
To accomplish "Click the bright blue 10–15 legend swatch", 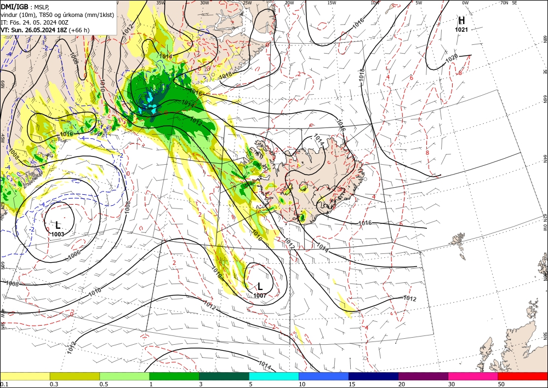I will click(324, 376).
